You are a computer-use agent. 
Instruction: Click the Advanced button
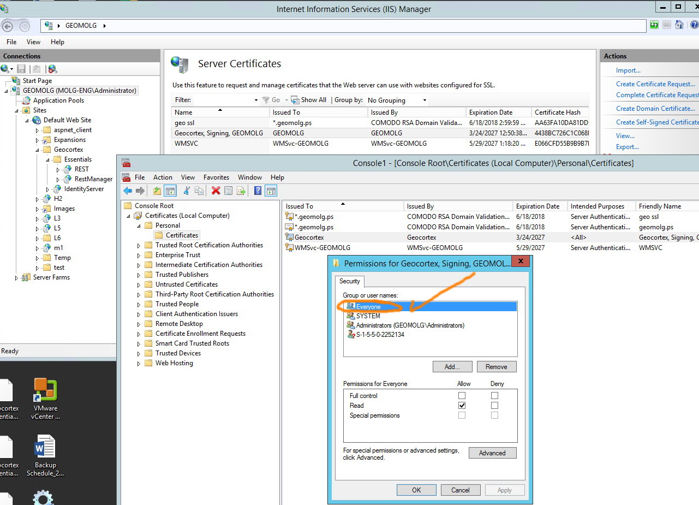pyautogui.click(x=492, y=453)
